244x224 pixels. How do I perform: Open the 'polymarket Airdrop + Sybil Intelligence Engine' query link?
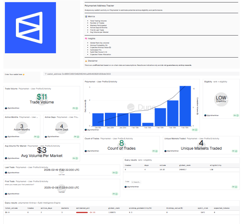pos(39,203)
